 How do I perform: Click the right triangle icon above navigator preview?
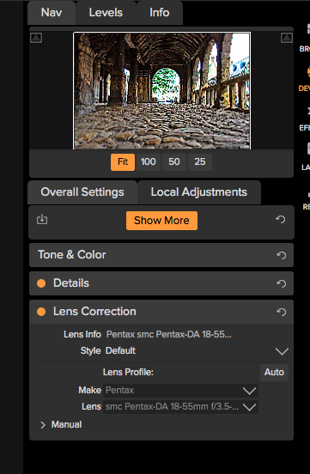[x=287, y=38]
